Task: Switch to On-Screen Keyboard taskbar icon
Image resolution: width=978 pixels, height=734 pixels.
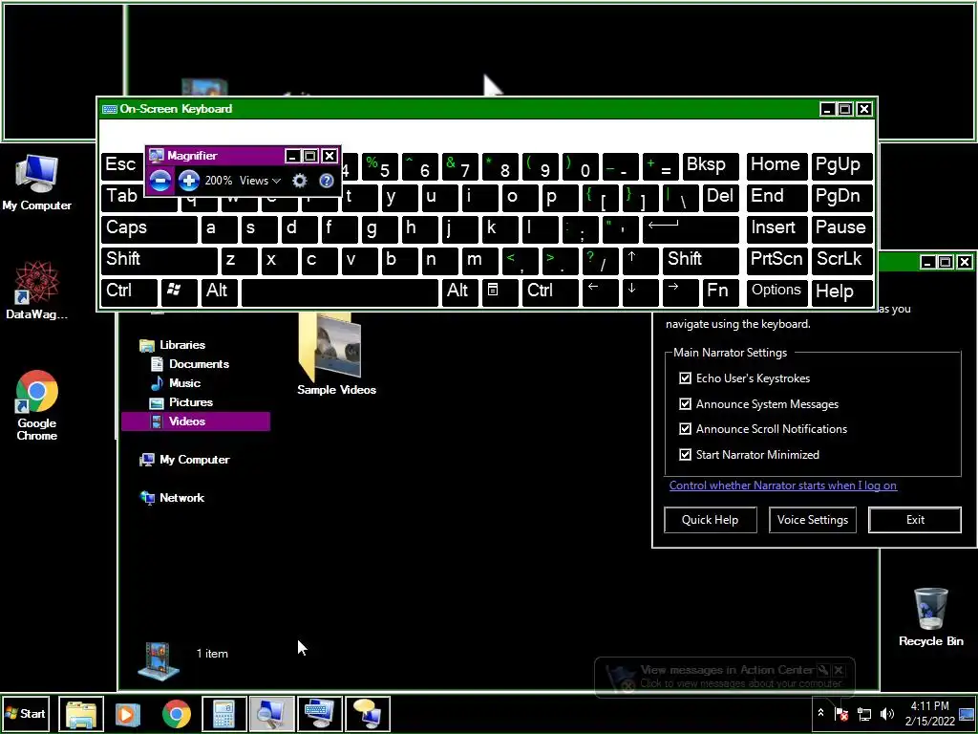Action: [x=319, y=713]
